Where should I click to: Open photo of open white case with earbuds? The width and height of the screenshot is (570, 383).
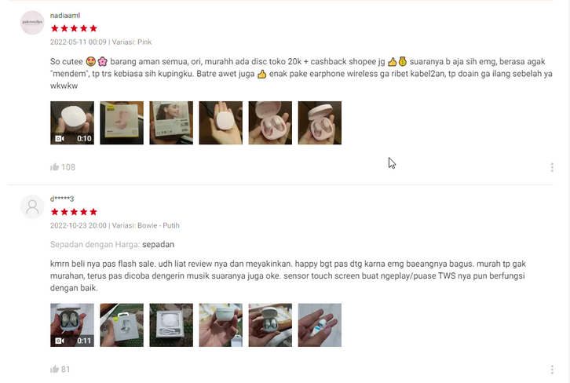[270, 325]
